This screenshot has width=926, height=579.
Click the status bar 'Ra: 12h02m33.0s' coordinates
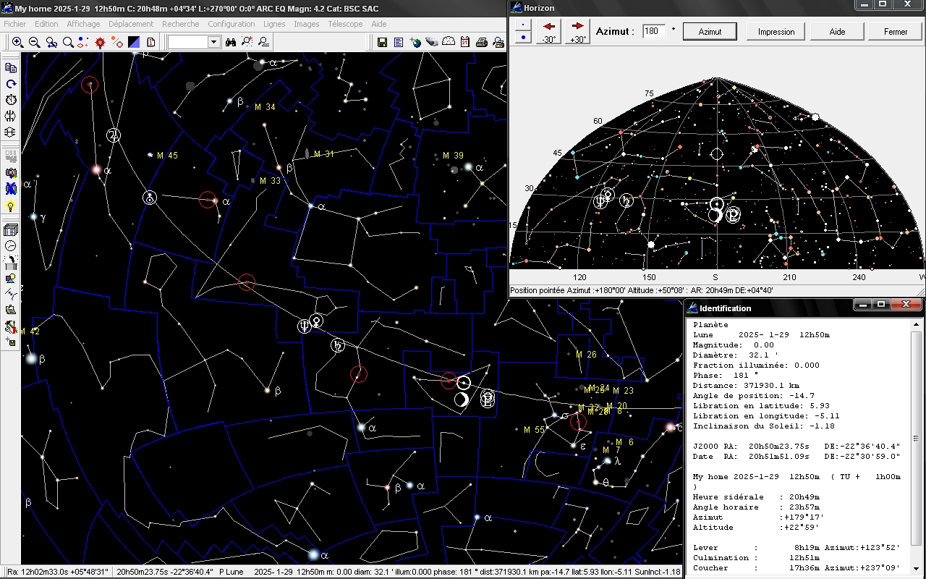57,572
